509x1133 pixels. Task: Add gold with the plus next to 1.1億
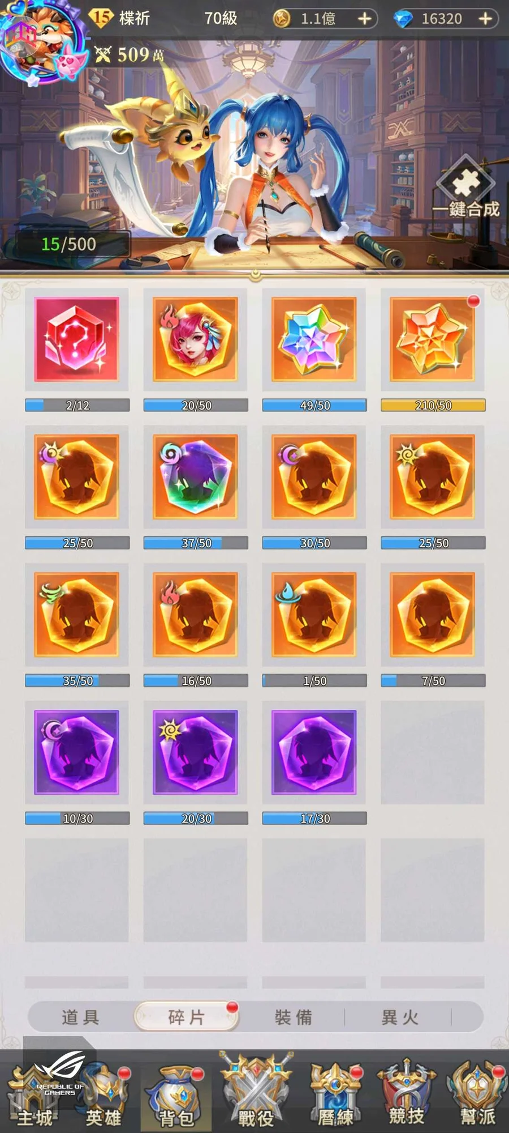click(365, 19)
